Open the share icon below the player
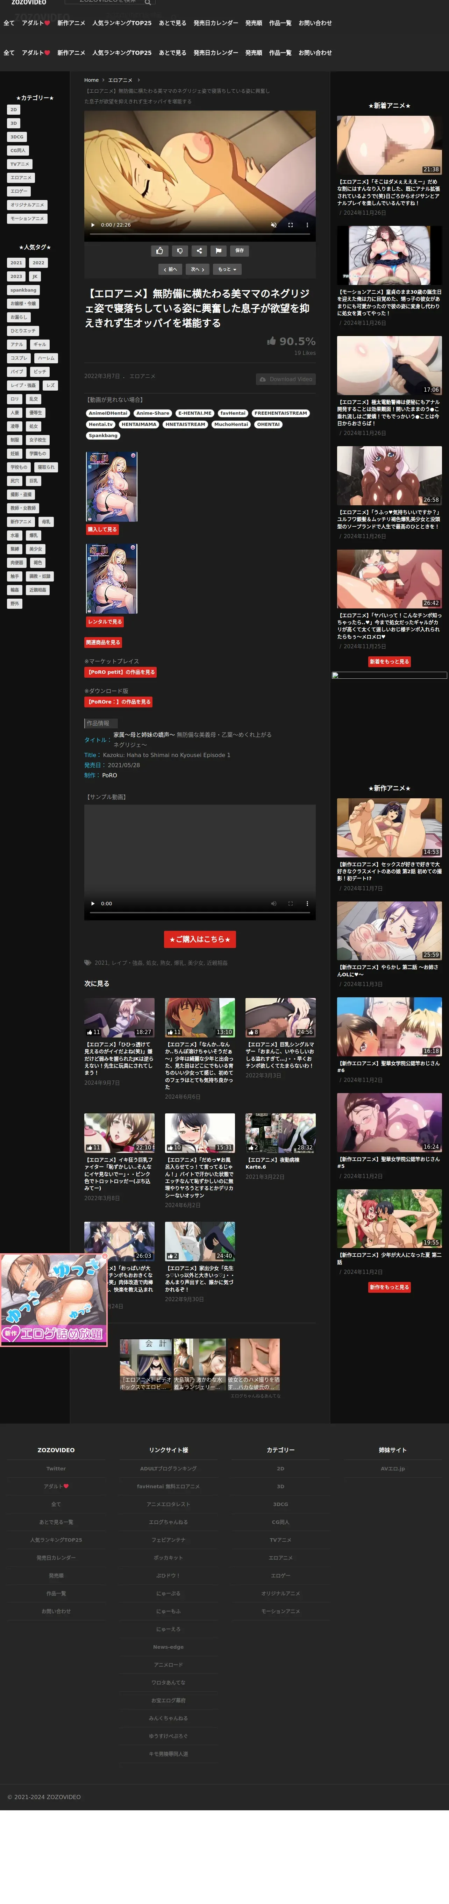This screenshot has height=1904, width=449. [200, 251]
